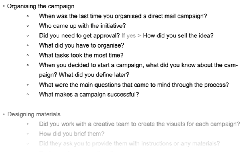Click the 'Designing materials' heading
Screen dimensions: 242x153
tap(34, 114)
